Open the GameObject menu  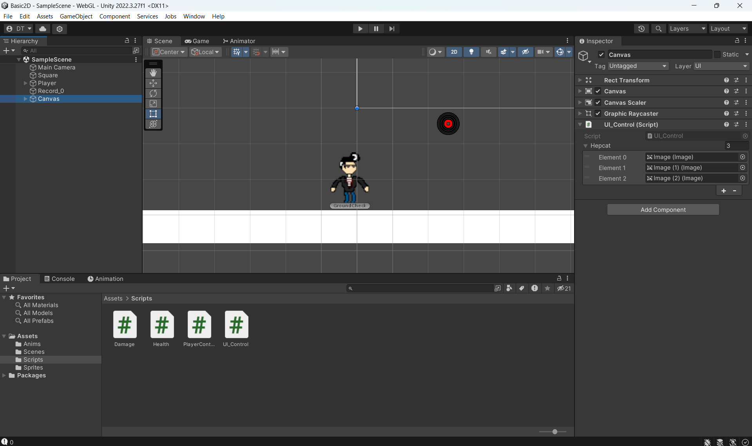(76, 16)
